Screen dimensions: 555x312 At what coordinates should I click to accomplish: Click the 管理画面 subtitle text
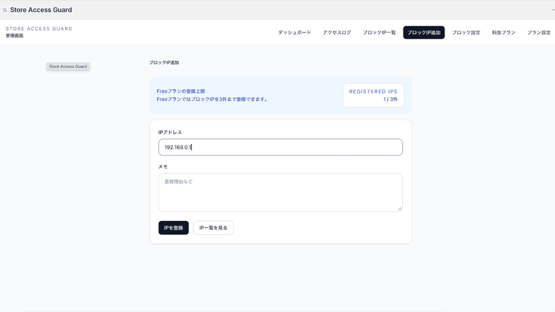[15, 35]
